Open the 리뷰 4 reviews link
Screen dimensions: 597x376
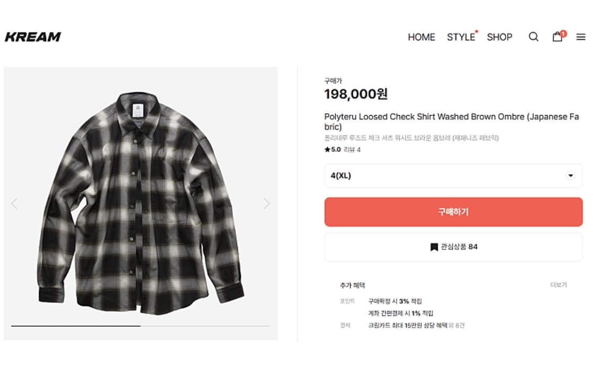pos(352,150)
